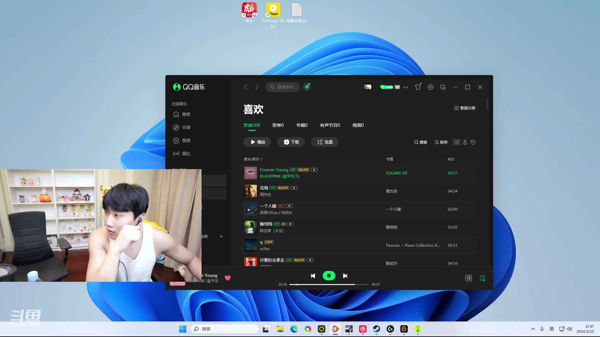Switch to the 视频0 tab
The width and height of the screenshot is (600, 337).
point(358,125)
